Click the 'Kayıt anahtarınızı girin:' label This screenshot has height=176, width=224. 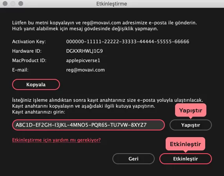click(x=38, y=112)
